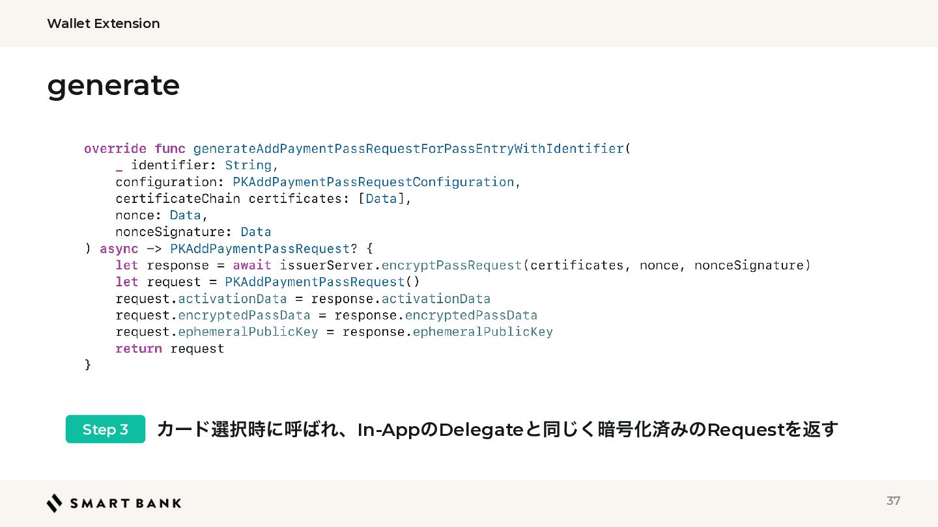Click the closing brace of the function
The width and height of the screenshot is (938, 527).
tap(88, 365)
